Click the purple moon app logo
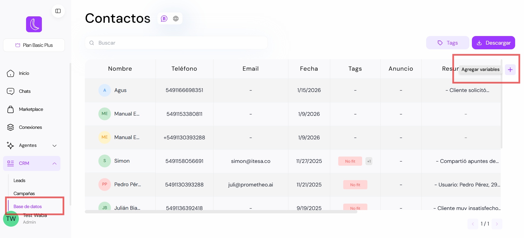 pyautogui.click(x=34, y=24)
